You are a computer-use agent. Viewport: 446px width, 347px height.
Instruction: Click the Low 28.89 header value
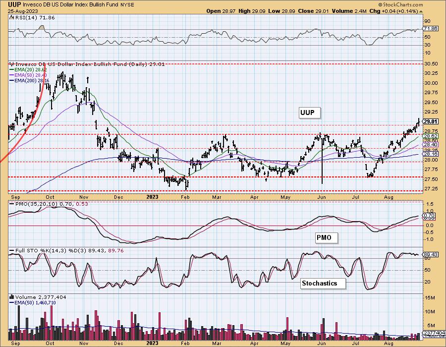(x=281, y=11)
